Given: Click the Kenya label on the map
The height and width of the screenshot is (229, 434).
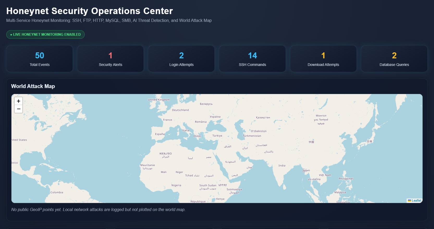Looking at the screenshot, I should [220, 199].
